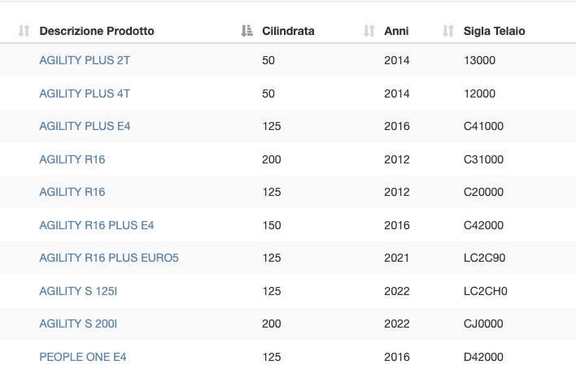Open AGILITY R16 link with telaio C20000

[x=72, y=192]
